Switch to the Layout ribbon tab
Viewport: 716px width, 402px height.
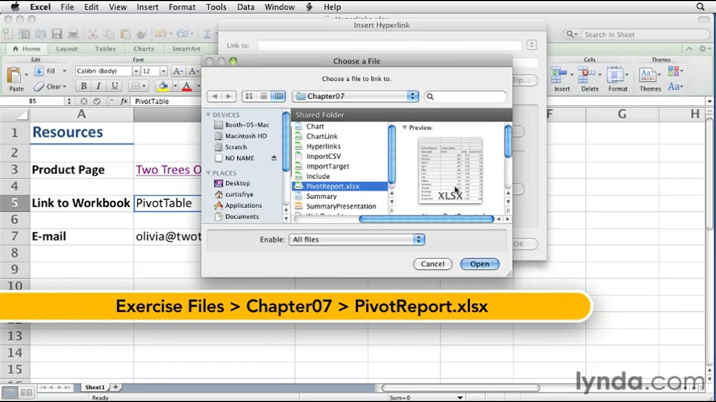[x=67, y=49]
